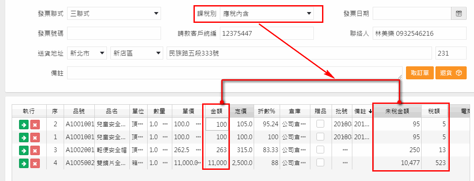
Task: Open the city dropdown showing 新北市
Action: point(87,53)
